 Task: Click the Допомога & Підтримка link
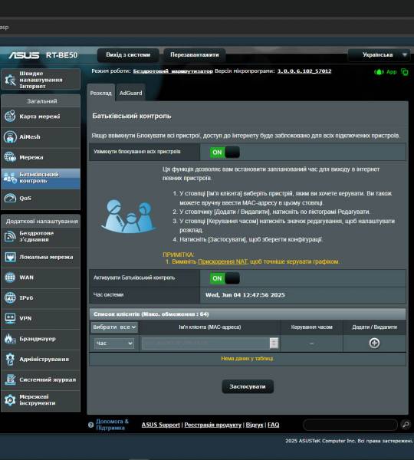click(x=113, y=425)
